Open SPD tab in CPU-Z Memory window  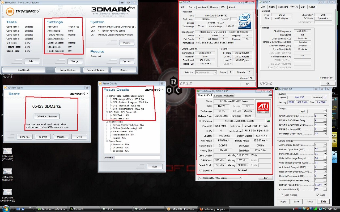pos(303,7)
